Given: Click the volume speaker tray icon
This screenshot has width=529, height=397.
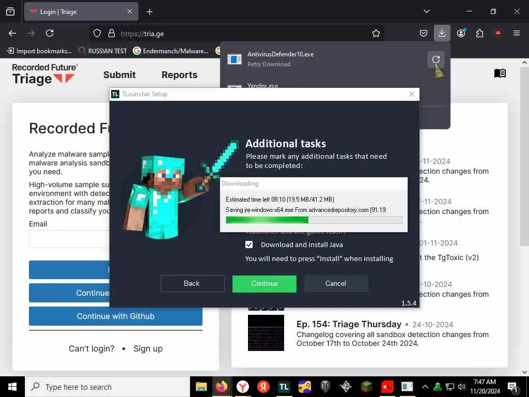Looking at the screenshot, I should 462,387.
